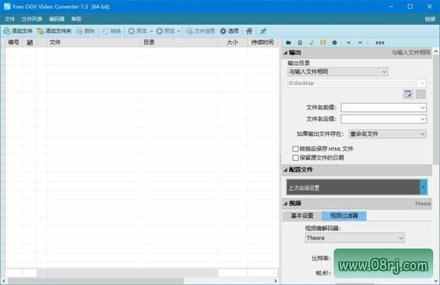The image size is (440, 285).
Task: Open the first preview button's dropdown arrow
Action: tap(152, 31)
